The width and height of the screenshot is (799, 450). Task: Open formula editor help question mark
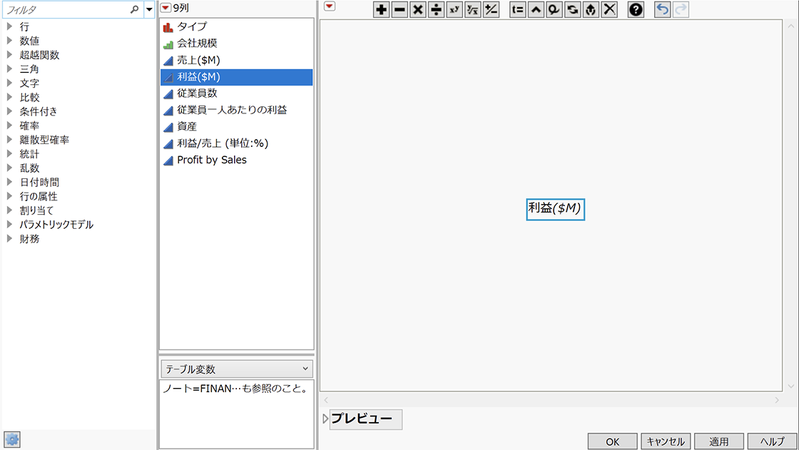[x=636, y=10]
